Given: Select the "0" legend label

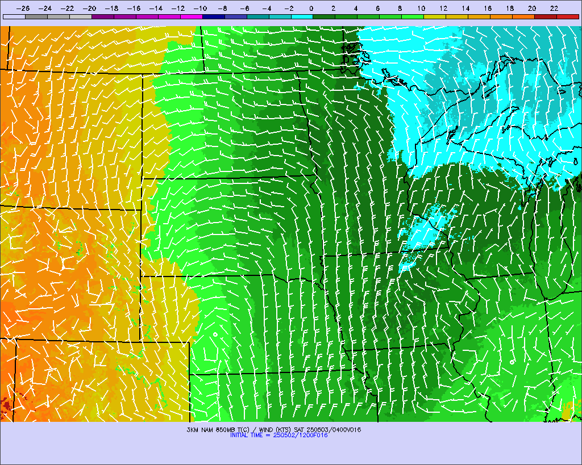Looking at the screenshot, I should tap(311, 9).
